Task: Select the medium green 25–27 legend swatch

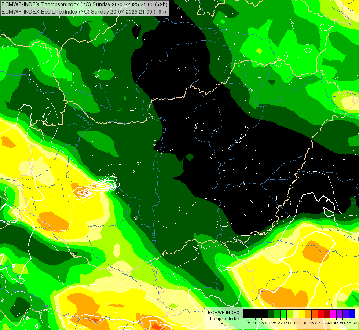Action: (277, 313)
